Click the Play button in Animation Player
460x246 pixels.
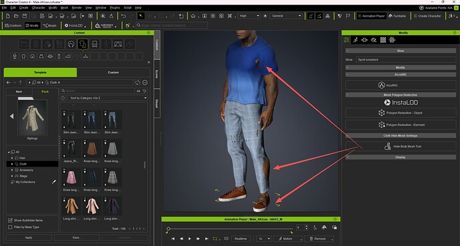coord(189,239)
